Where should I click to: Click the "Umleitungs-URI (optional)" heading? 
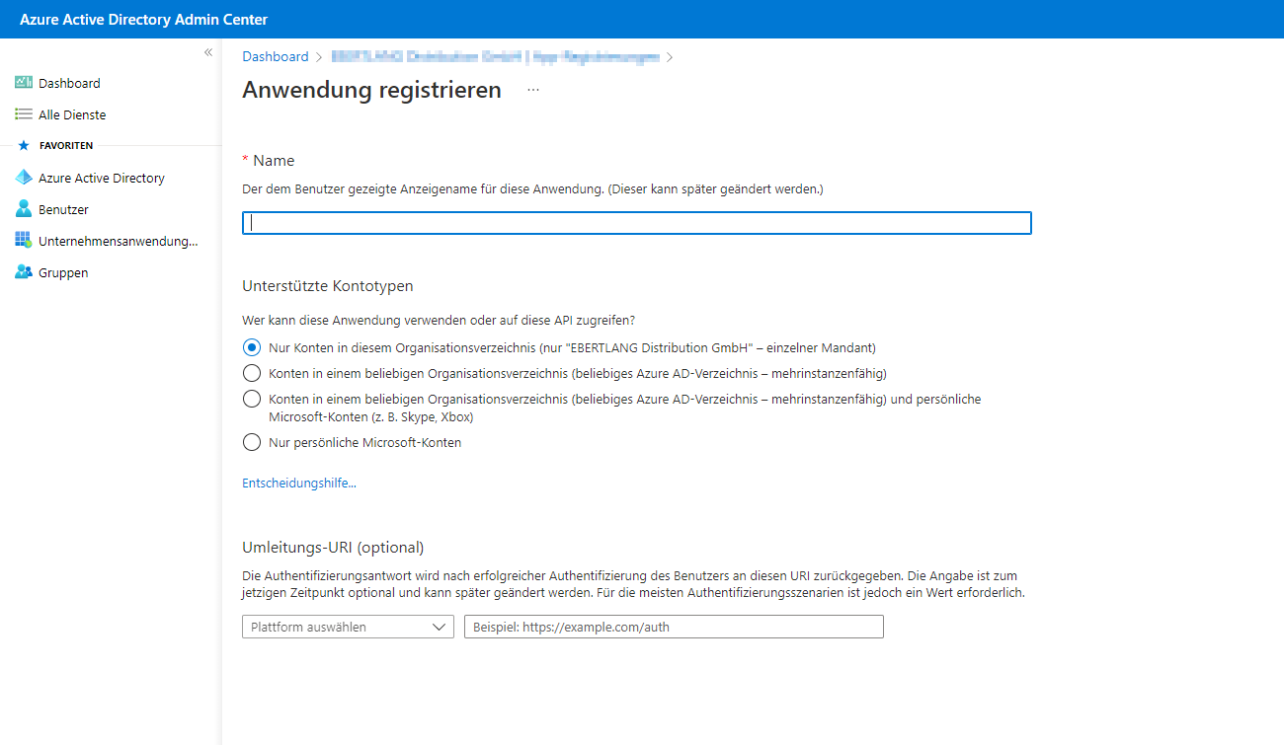coord(333,547)
